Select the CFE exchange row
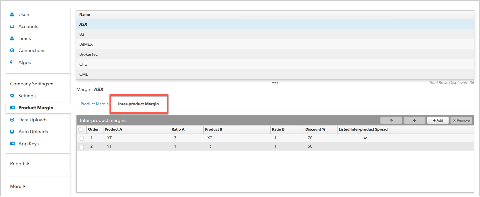 (275, 64)
